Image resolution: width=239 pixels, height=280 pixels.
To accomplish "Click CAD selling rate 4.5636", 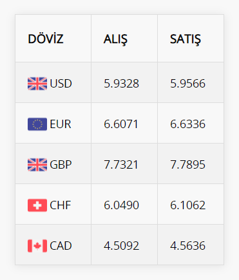I will [188, 246].
